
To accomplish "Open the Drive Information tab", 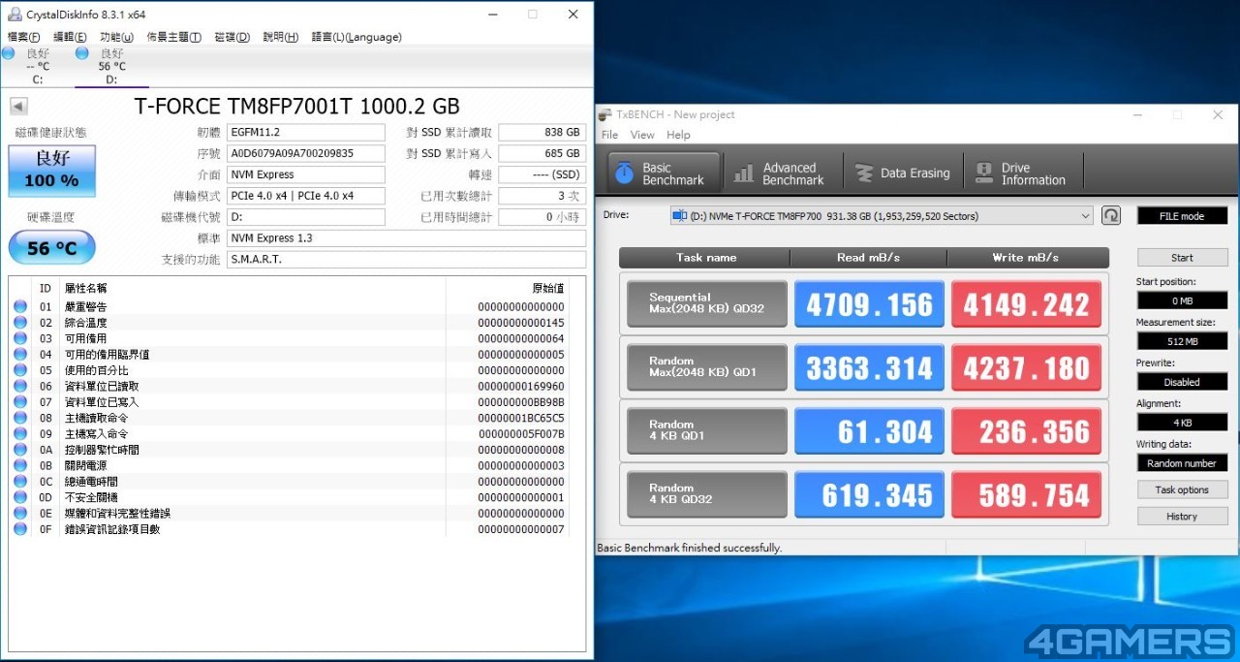I will click(x=1022, y=173).
